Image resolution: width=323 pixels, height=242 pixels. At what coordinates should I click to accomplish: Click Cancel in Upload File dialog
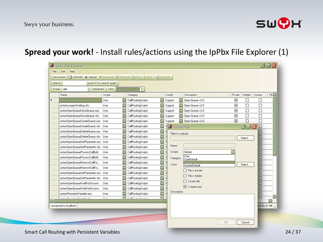click(x=245, y=222)
